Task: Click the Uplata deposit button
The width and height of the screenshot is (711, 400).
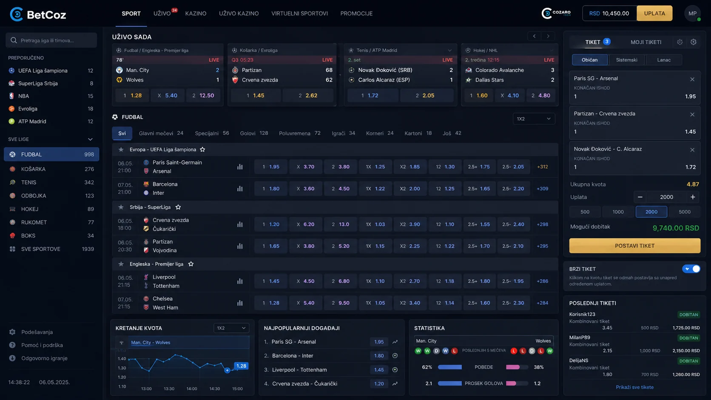Action: click(x=654, y=13)
